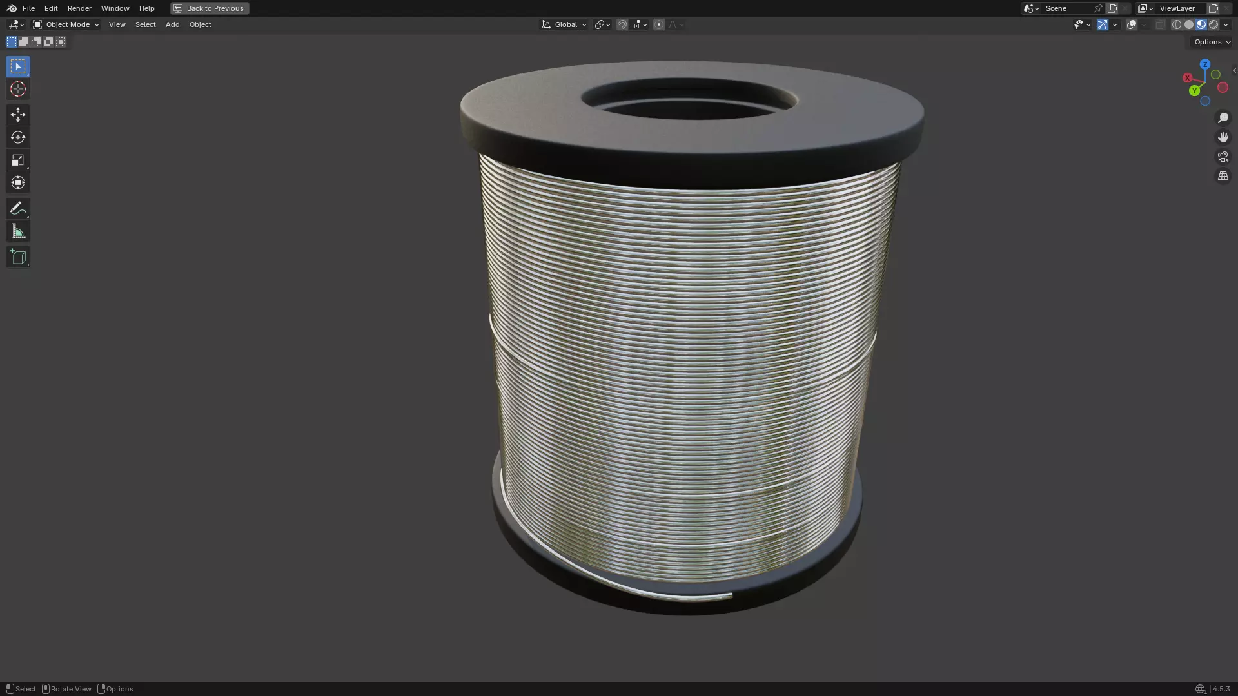Open the Object Mode dropdown
Viewport: 1238px width, 696px height.
tap(66, 24)
